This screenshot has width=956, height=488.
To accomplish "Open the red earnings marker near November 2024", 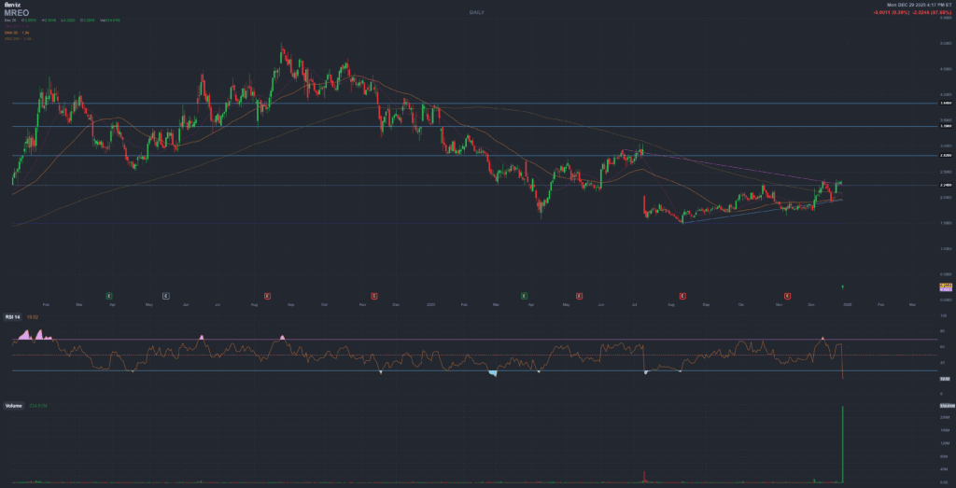I will tap(374, 295).
